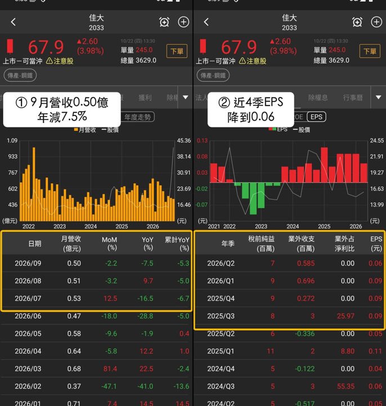Tap 注意股 warning label on right screen

(253, 61)
